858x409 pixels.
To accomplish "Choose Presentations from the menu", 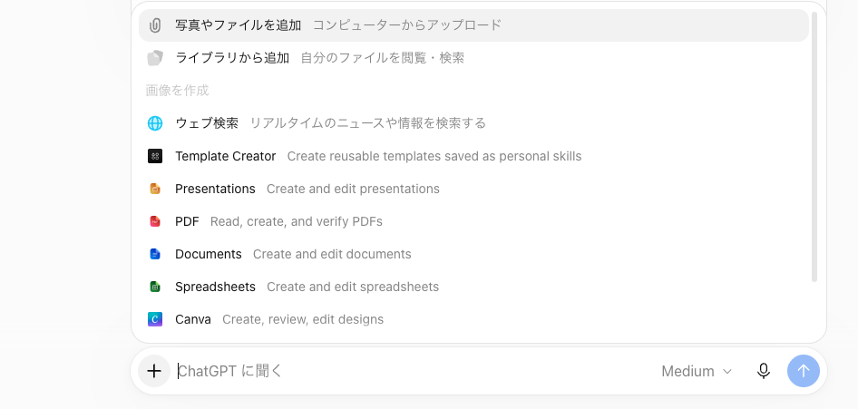I will [x=473, y=189].
